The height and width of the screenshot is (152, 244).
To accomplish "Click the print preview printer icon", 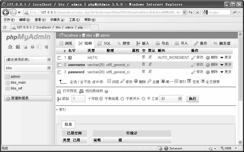I will point(59,91).
